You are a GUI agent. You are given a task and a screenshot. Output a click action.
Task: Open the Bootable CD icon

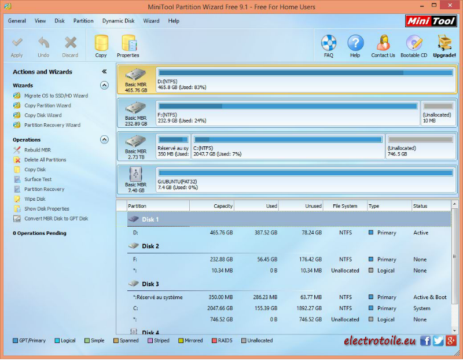[414, 43]
